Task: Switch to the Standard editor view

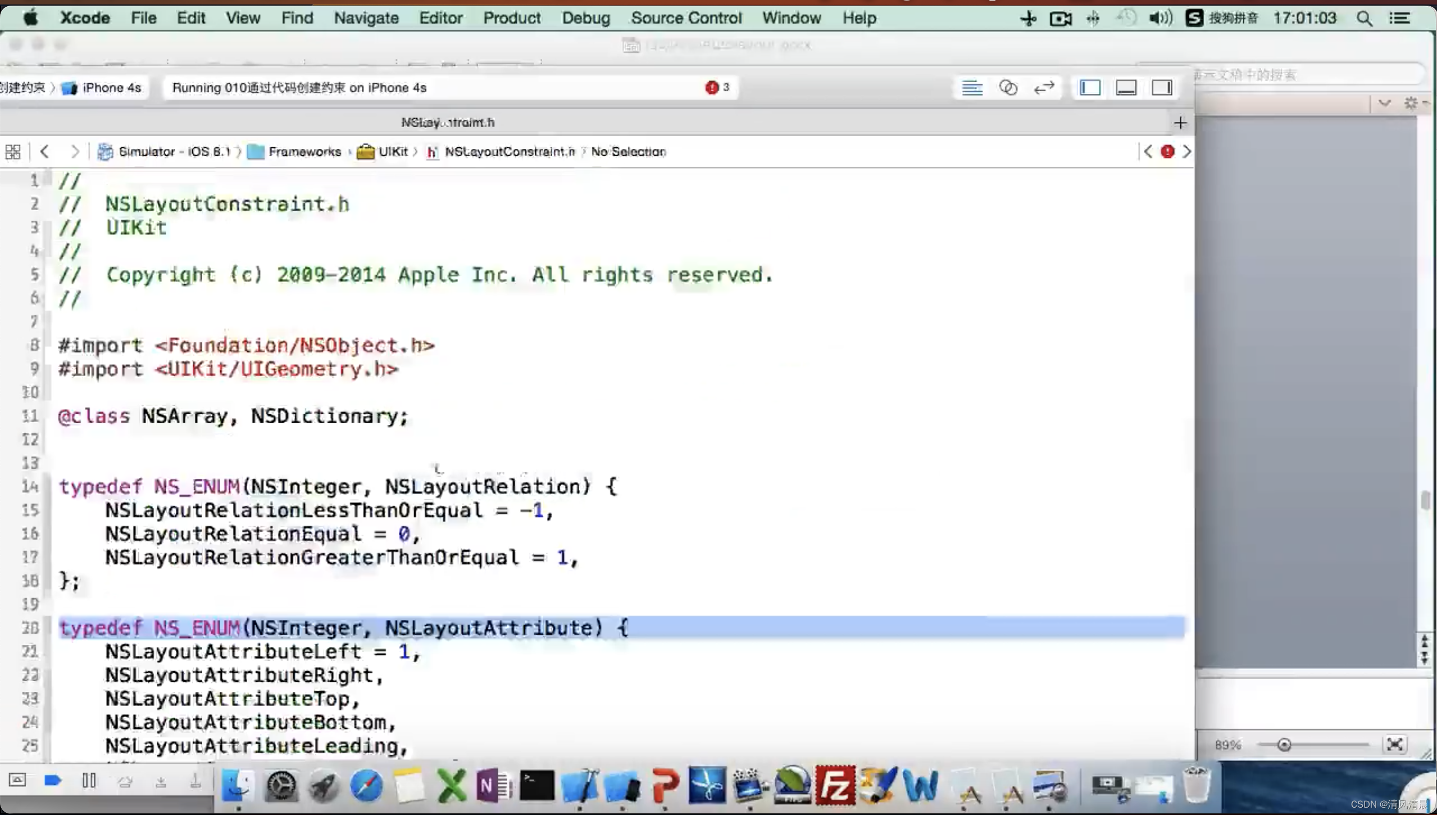Action: coord(972,88)
